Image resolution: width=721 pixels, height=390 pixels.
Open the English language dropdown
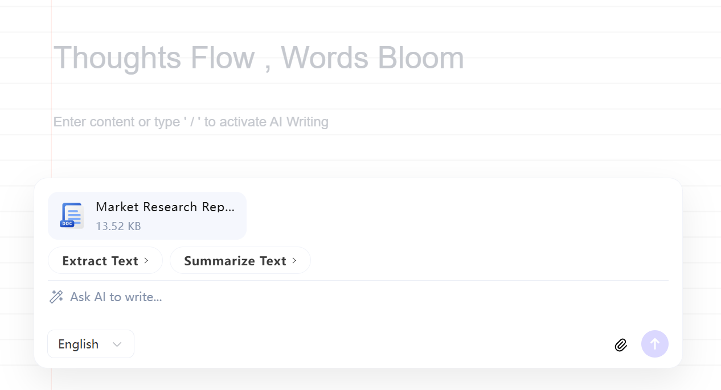(x=91, y=344)
